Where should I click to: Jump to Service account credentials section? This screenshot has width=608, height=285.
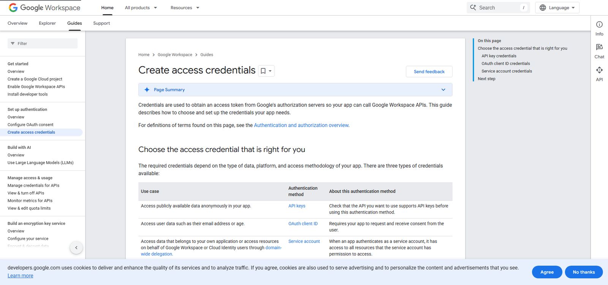coord(507,71)
